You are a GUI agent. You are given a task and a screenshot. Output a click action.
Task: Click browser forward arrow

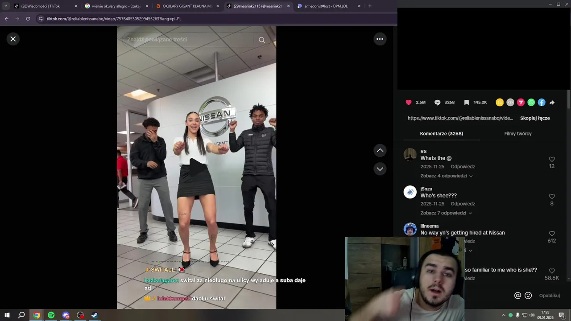click(17, 19)
